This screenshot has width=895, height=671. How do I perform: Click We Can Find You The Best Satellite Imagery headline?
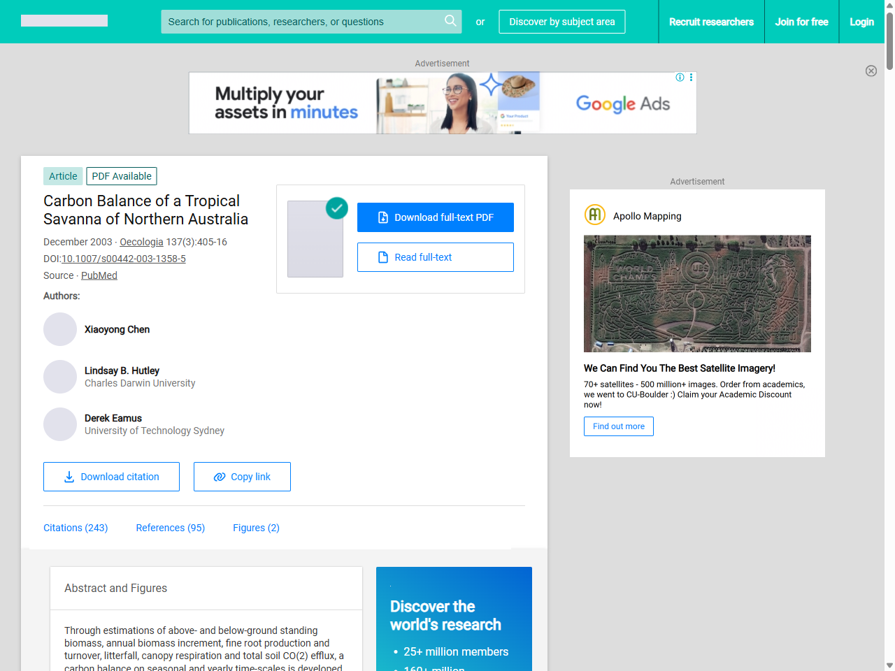(x=680, y=368)
